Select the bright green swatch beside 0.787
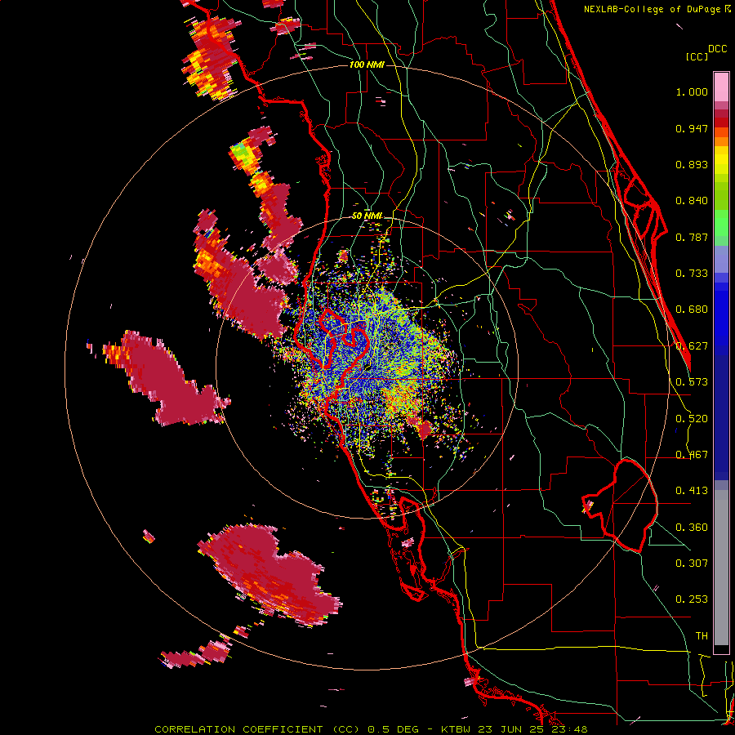Viewport: 735px width, 735px height. point(721,227)
